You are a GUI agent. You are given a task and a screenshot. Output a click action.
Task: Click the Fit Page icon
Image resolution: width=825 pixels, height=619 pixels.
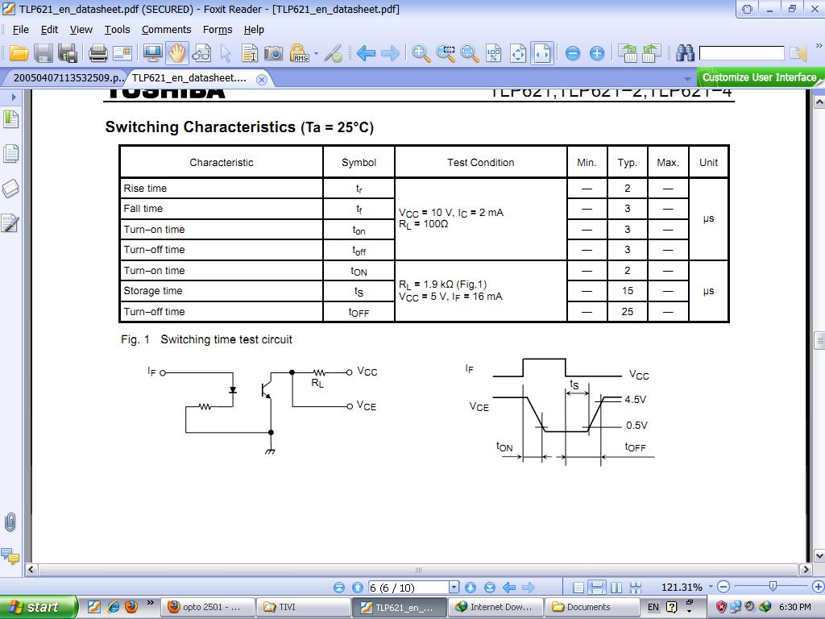(518, 53)
